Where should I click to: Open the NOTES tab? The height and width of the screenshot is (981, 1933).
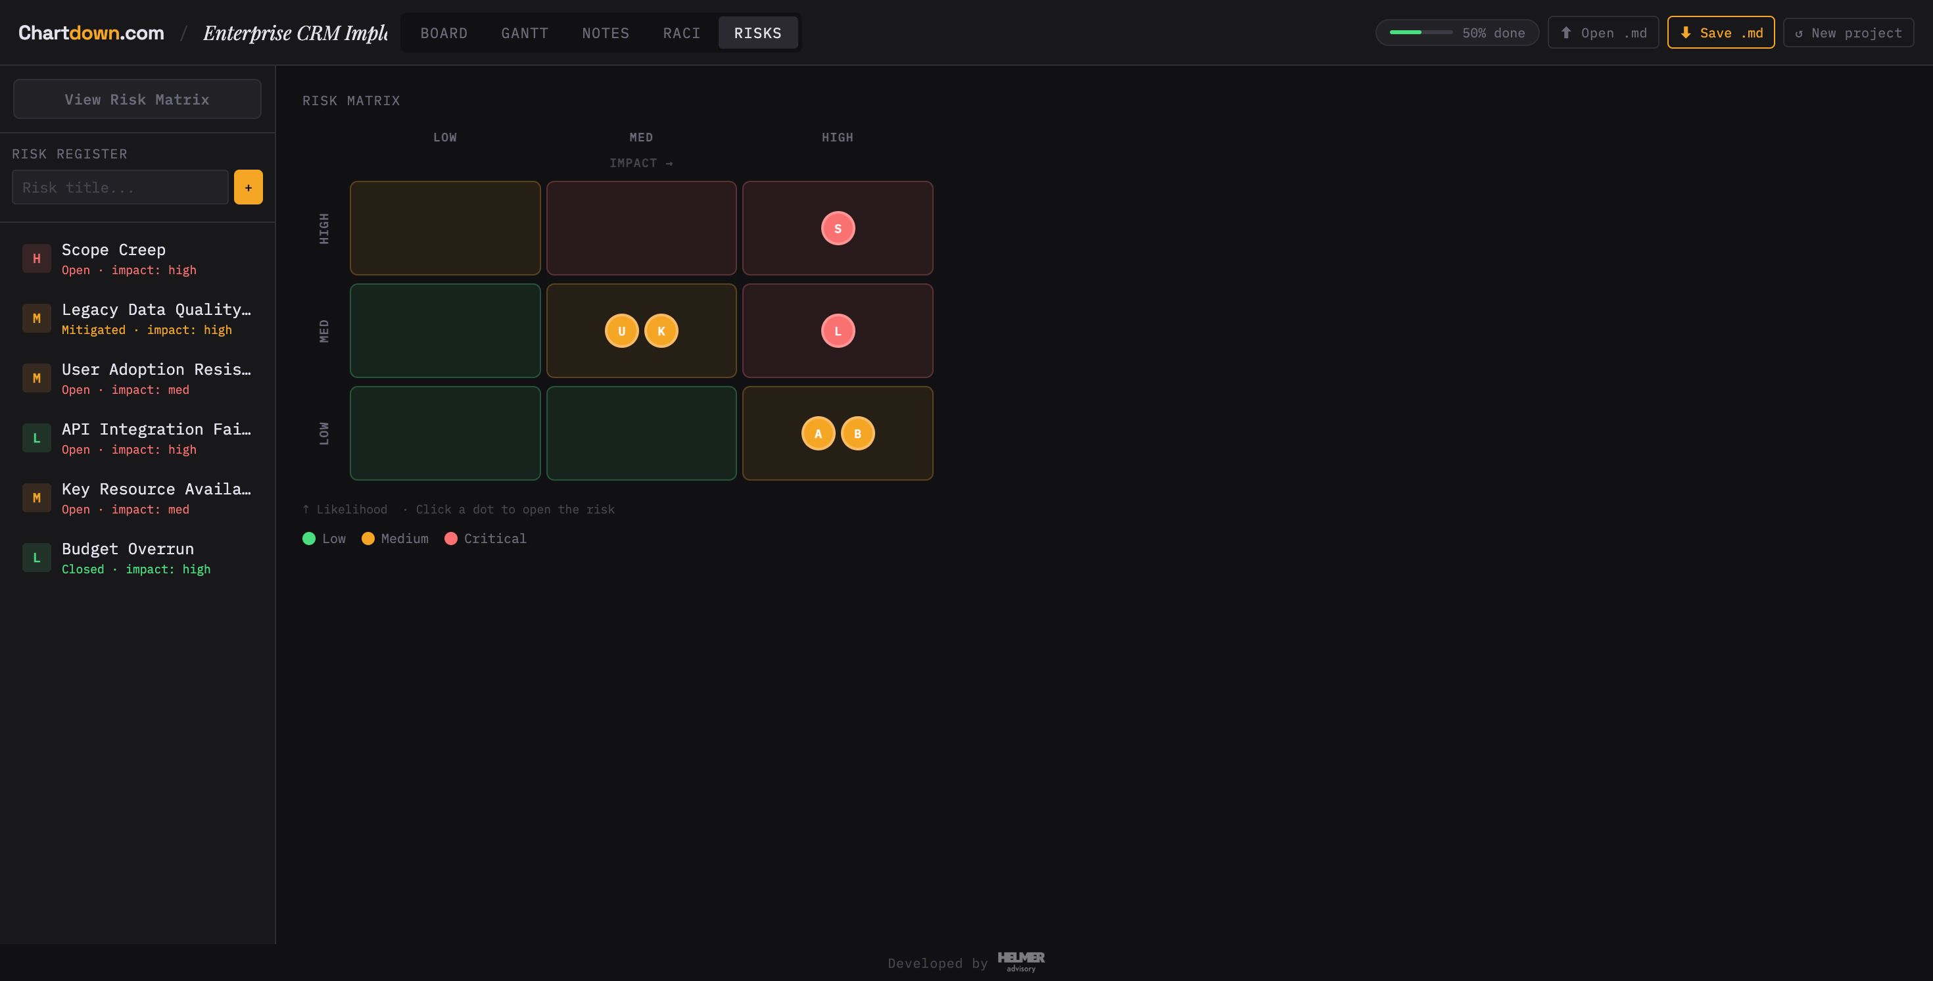click(606, 32)
